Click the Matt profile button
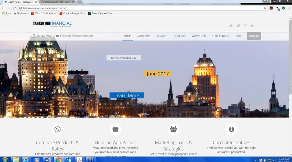The image size is (292, 162). (x=266, y=1)
